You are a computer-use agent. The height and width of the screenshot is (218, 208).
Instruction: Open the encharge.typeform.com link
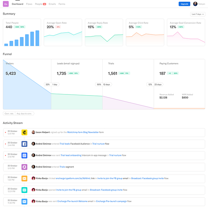pyautogui.click(x=73, y=178)
